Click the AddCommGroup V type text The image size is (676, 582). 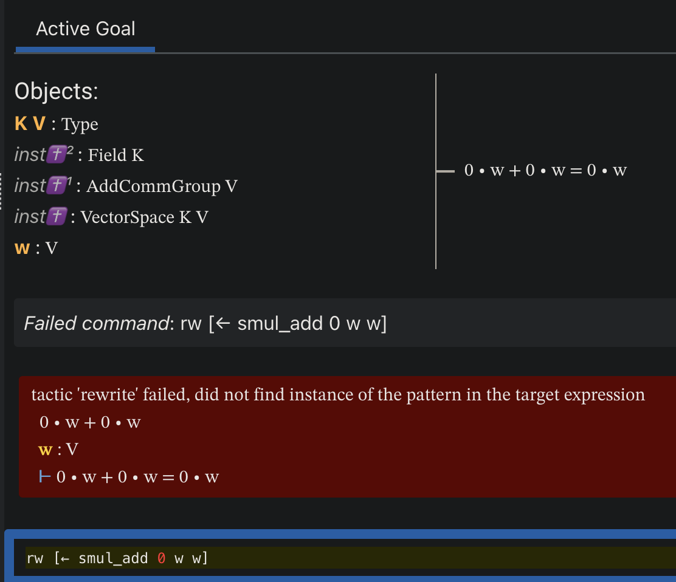pos(162,186)
